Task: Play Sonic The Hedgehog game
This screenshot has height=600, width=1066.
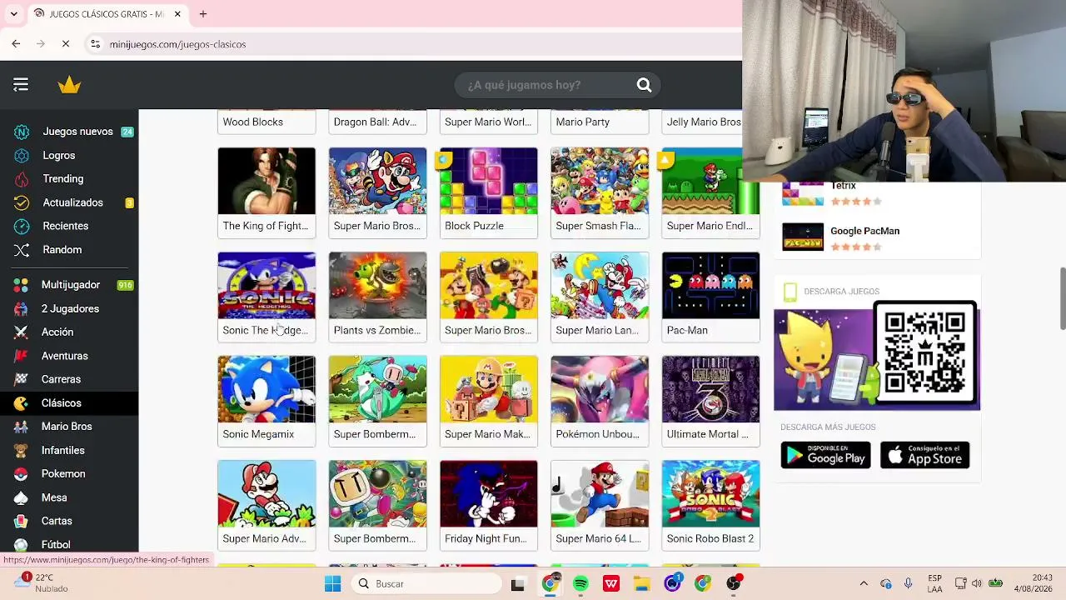Action: (x=266, y=297)
